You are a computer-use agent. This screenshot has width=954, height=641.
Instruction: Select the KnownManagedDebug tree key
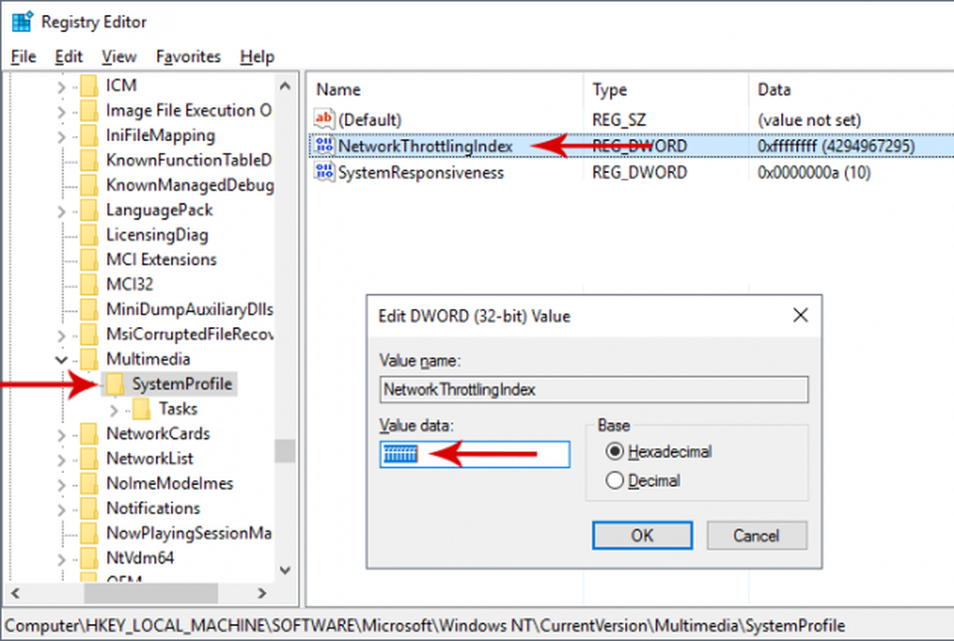[x=190, y=185]
